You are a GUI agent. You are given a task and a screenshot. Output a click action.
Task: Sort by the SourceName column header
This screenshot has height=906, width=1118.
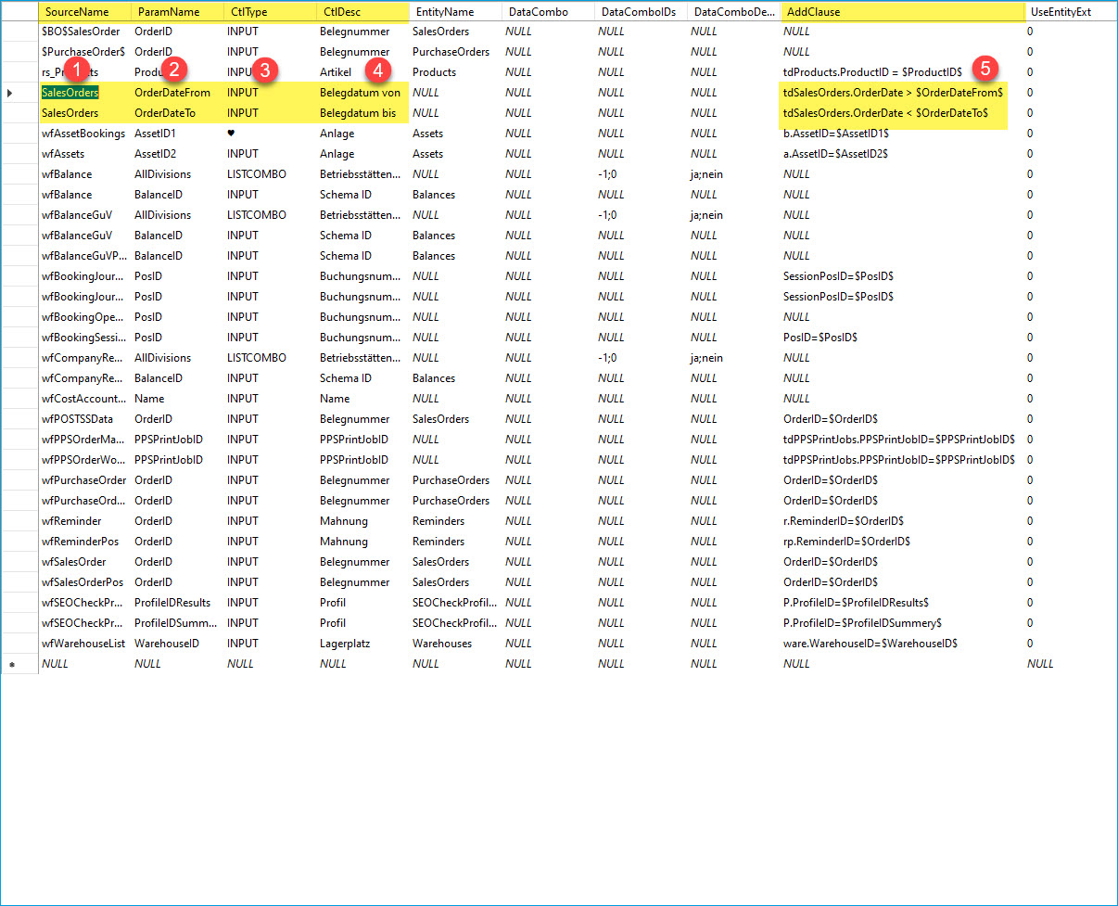[77, 12]
